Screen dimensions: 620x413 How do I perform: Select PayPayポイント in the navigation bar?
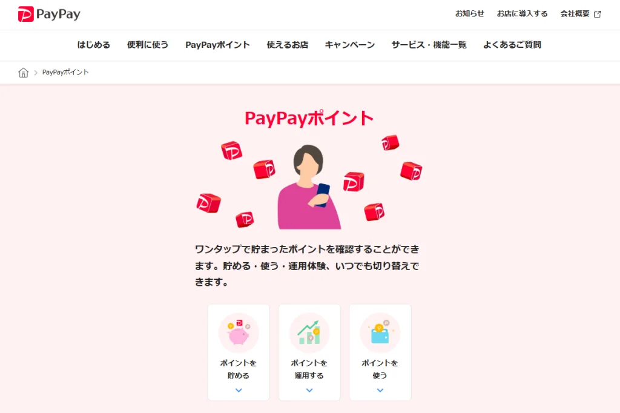point(217,45)
